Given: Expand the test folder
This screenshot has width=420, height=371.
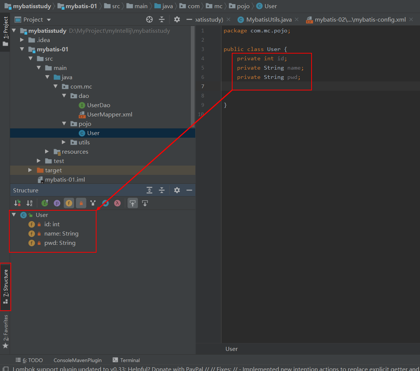Looking at the screenshot, I should pos(39,161).
